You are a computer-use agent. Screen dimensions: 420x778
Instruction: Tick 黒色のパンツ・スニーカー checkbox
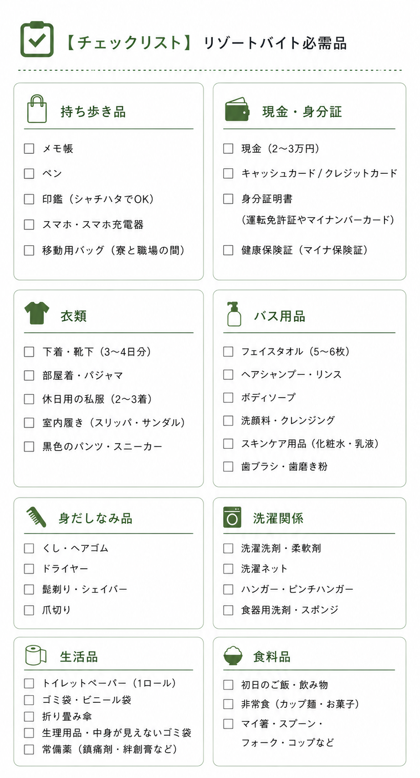pos(29,446)
